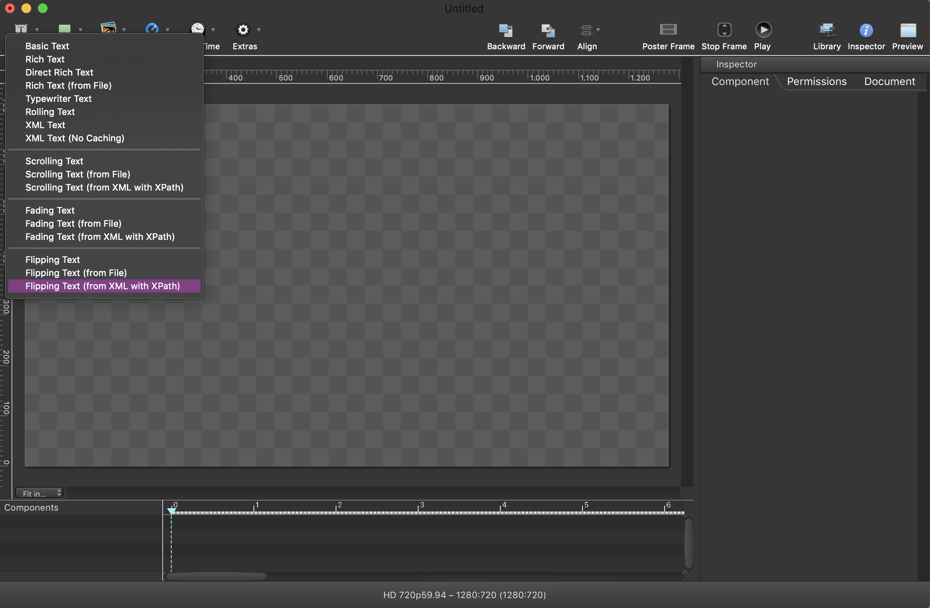Image resolution: width=930 pixels, height=608 pixels.
Task: Expand the Align dropdown arrow
Action: coord(598,30)
